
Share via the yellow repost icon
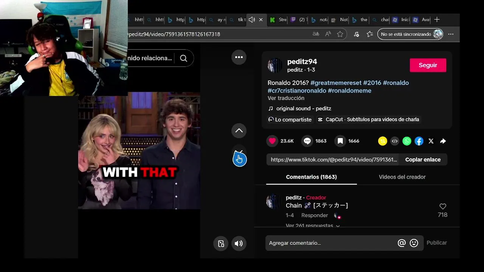[383, 141]
